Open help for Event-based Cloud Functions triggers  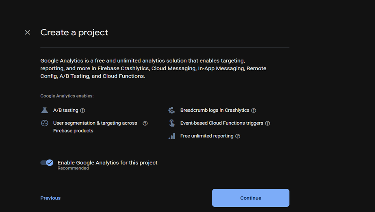(268, 123)
